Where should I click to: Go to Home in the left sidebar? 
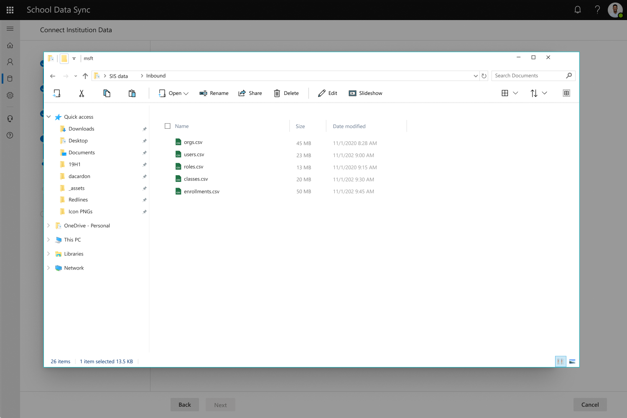(x=10, y=45)
